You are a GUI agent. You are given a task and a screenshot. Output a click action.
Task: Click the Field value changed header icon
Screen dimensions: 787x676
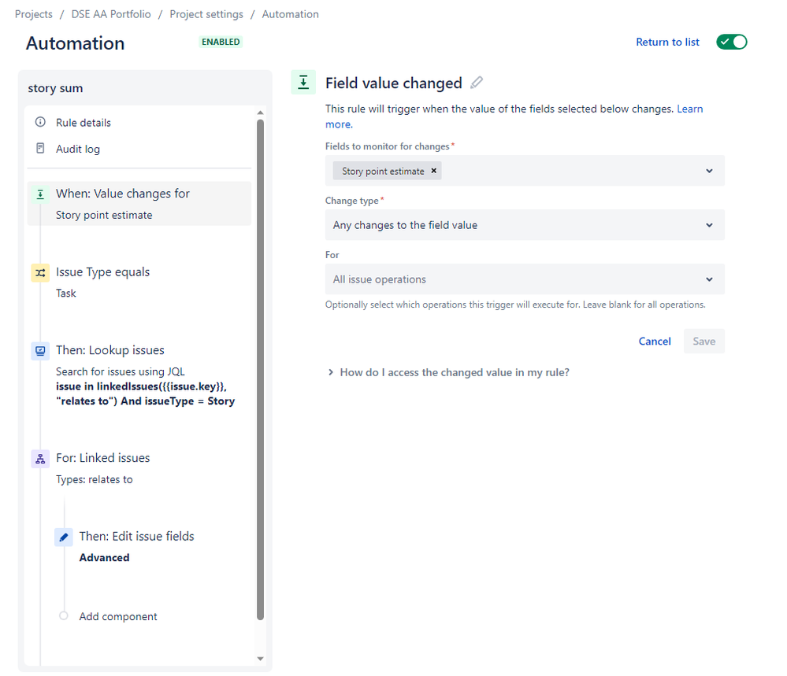point(303,83)
